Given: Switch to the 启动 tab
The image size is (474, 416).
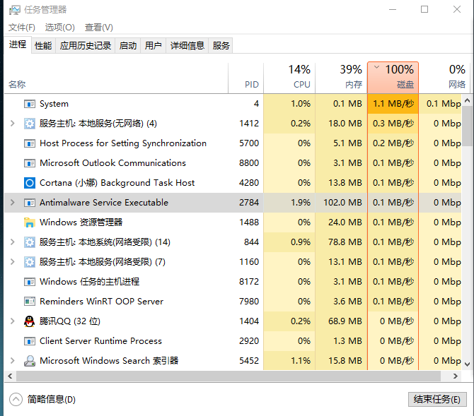Looking at the screenshot, I should coord(128,46).
